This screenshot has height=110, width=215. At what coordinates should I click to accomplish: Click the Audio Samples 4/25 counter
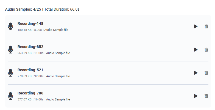click(x=23, y=9)
